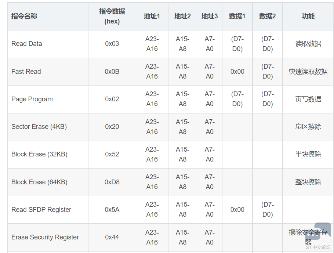
Task: Select the 0xD8 hex code cell
Action: pos(112,182)
